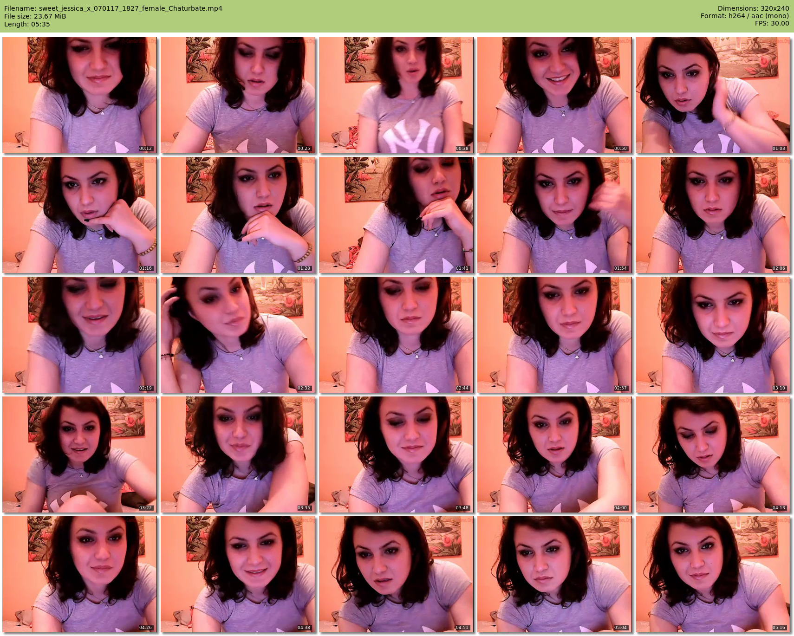Choose the thumbnail stamped 05:16
The image size is (794, 636).
coord(713,574)
